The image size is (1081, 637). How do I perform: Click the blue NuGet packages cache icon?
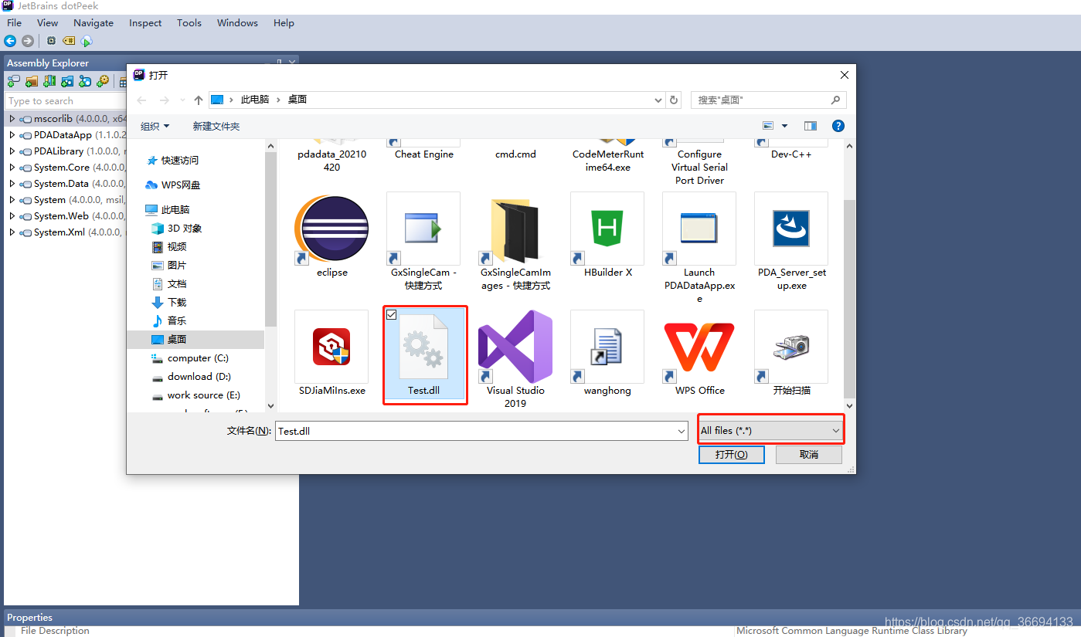coord(85,81)
